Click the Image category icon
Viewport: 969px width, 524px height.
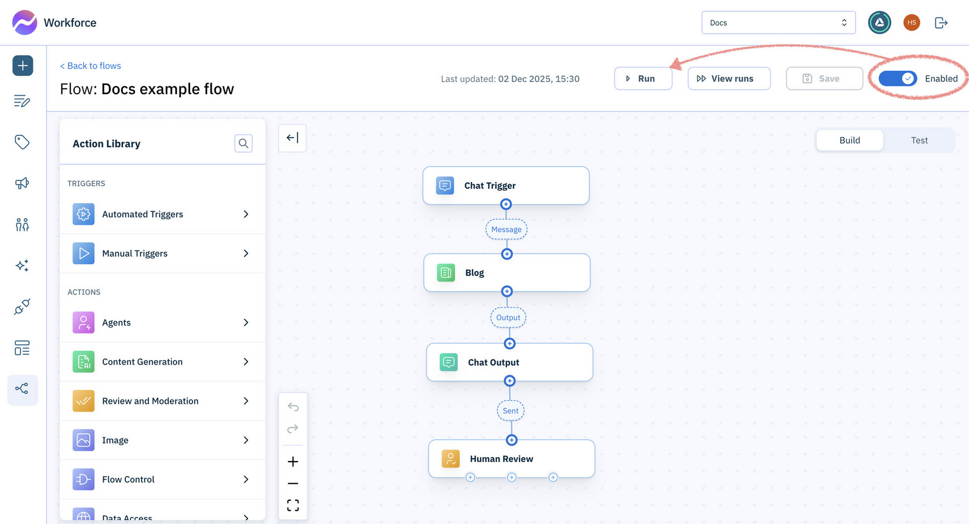(x=83, y=440)
